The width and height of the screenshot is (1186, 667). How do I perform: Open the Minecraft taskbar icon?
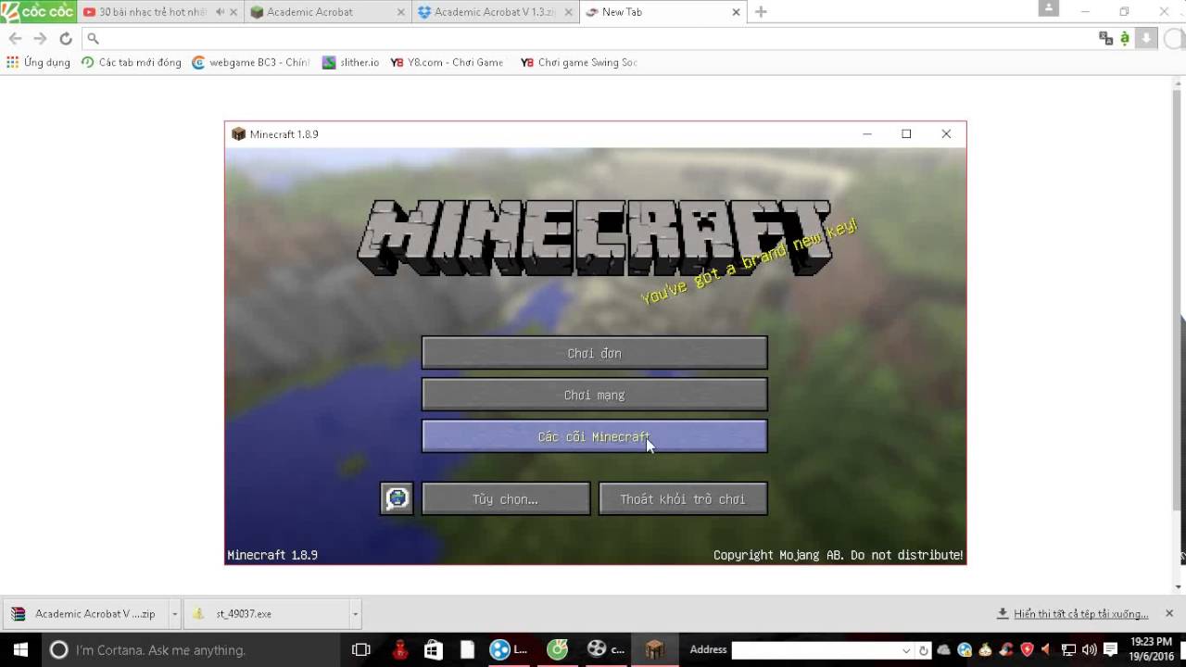[655, 649]
